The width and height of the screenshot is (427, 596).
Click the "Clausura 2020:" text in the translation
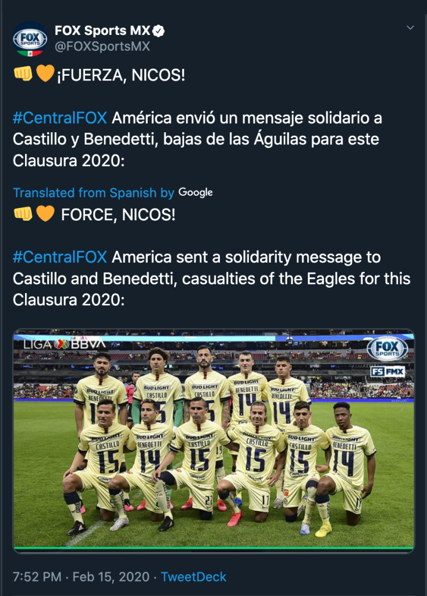point(69,299)
